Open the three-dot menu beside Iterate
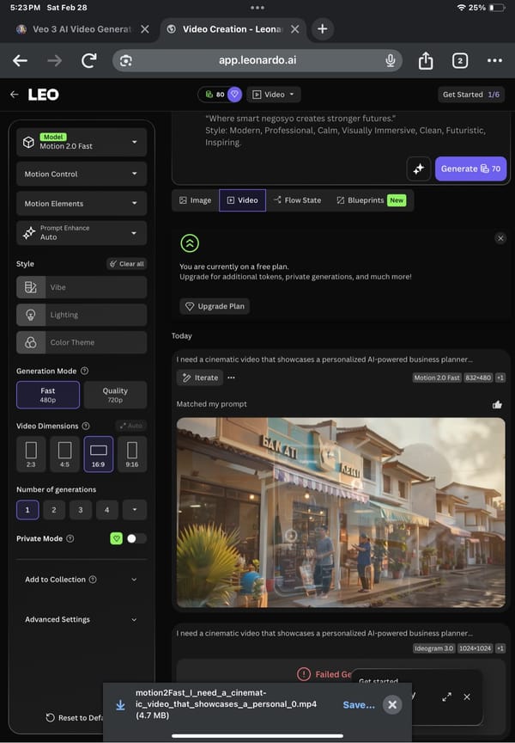 click(x=231, y=378)
